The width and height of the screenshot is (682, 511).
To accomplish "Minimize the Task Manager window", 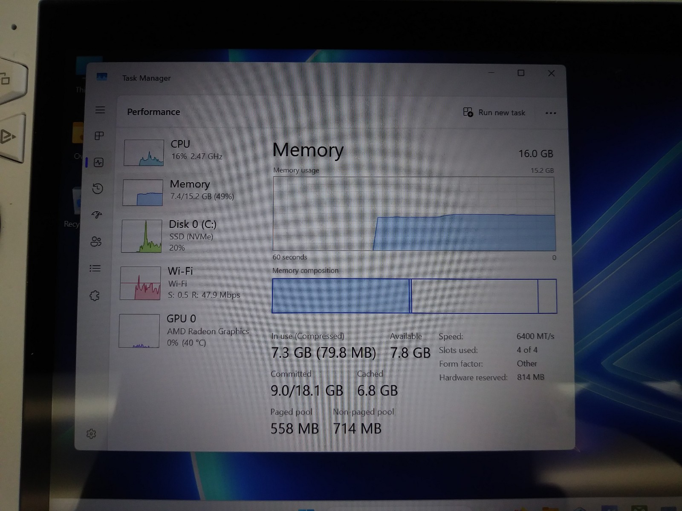I will point(491,73).
